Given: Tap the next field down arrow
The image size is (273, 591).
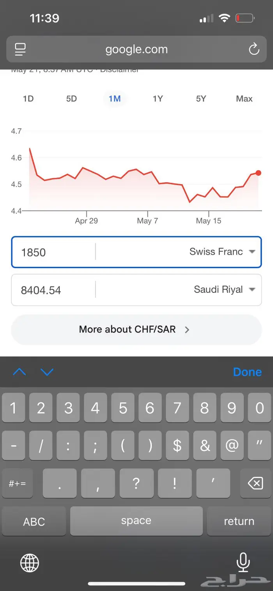Looking at the screenshot, I should click(x=47, y=372).
